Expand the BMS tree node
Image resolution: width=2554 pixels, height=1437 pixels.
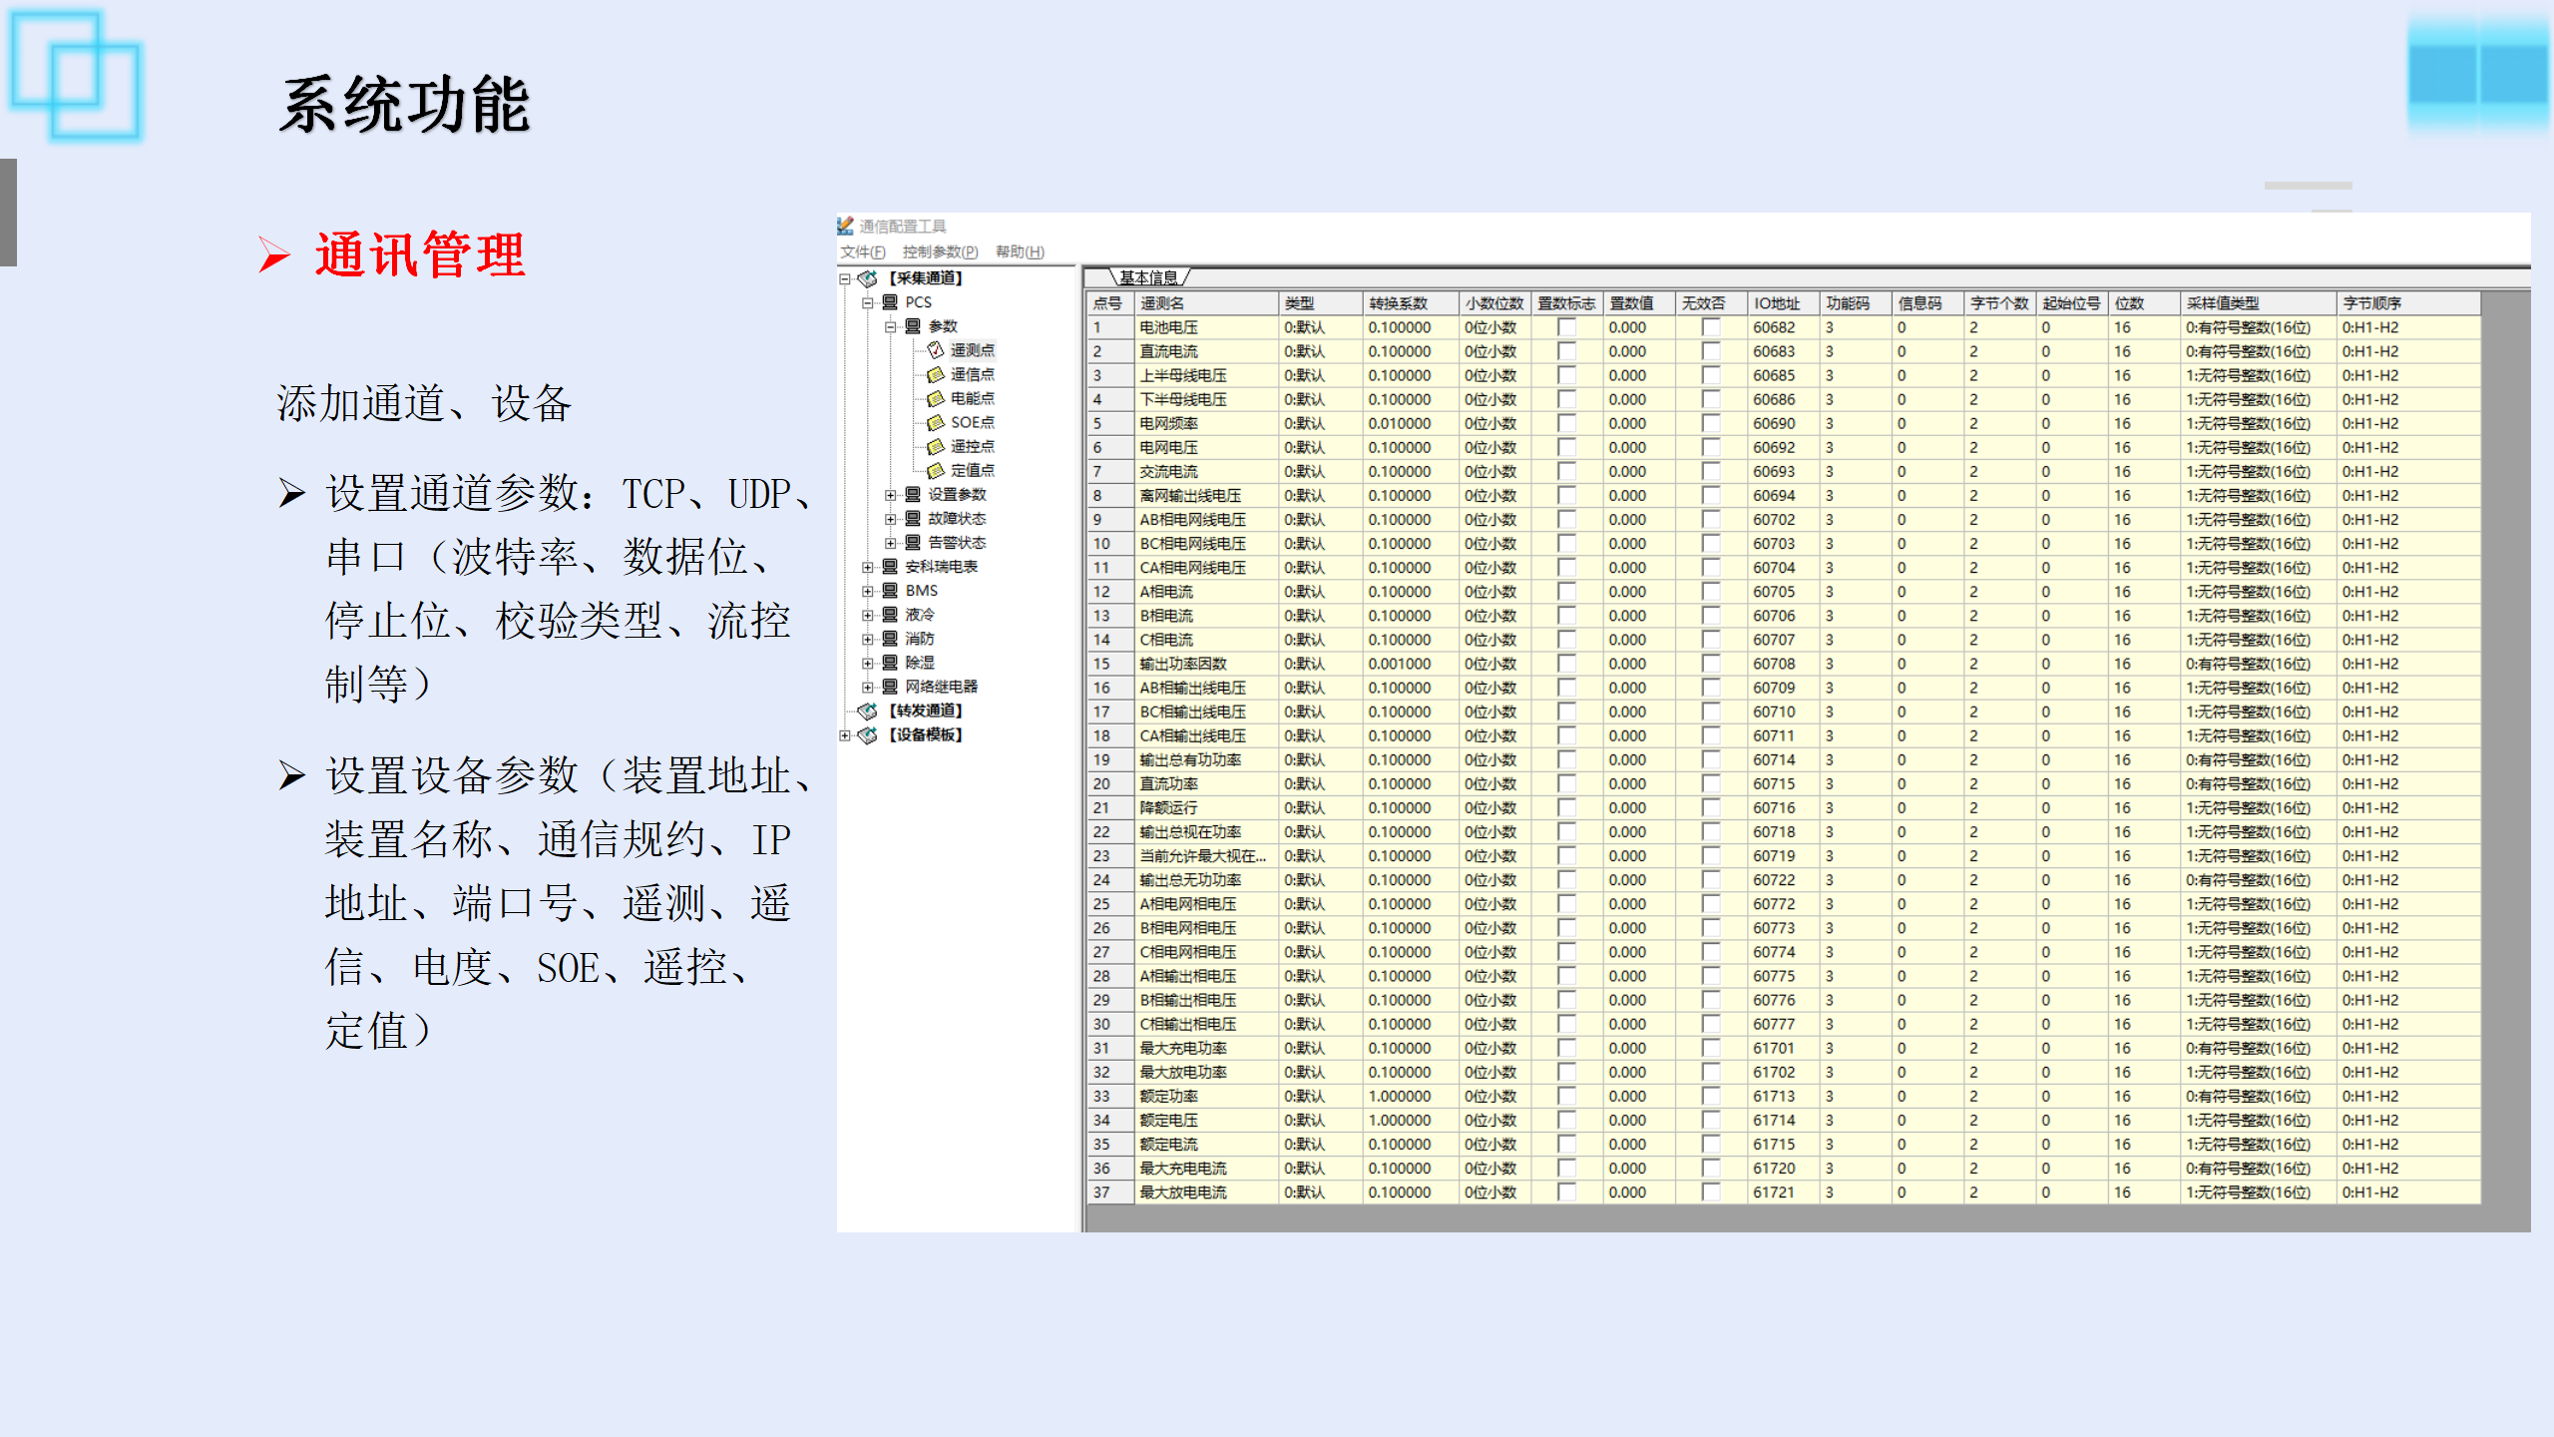click(868, 590)
